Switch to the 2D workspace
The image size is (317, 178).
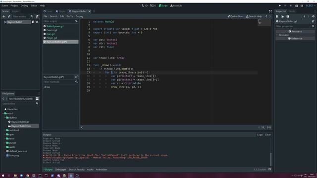(145, 5)
